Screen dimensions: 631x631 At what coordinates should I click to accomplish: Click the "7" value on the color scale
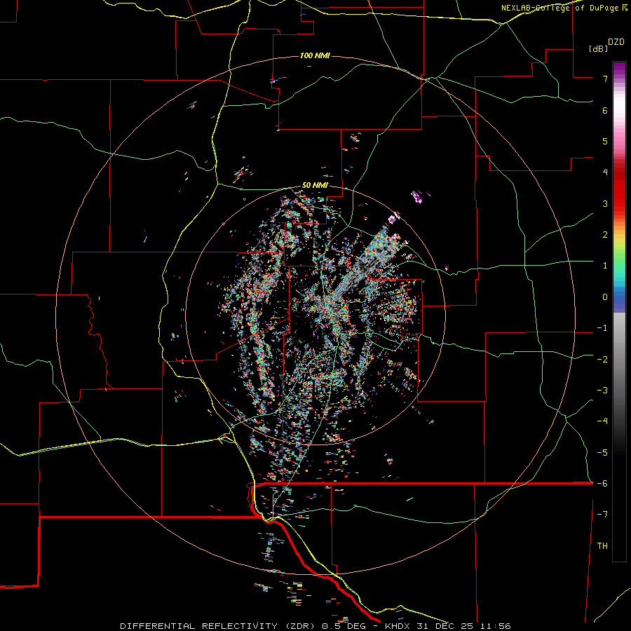coord(605,79)
